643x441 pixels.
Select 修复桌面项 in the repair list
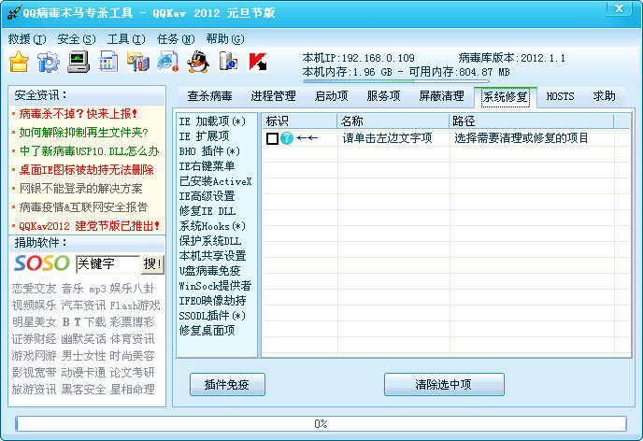207,331
